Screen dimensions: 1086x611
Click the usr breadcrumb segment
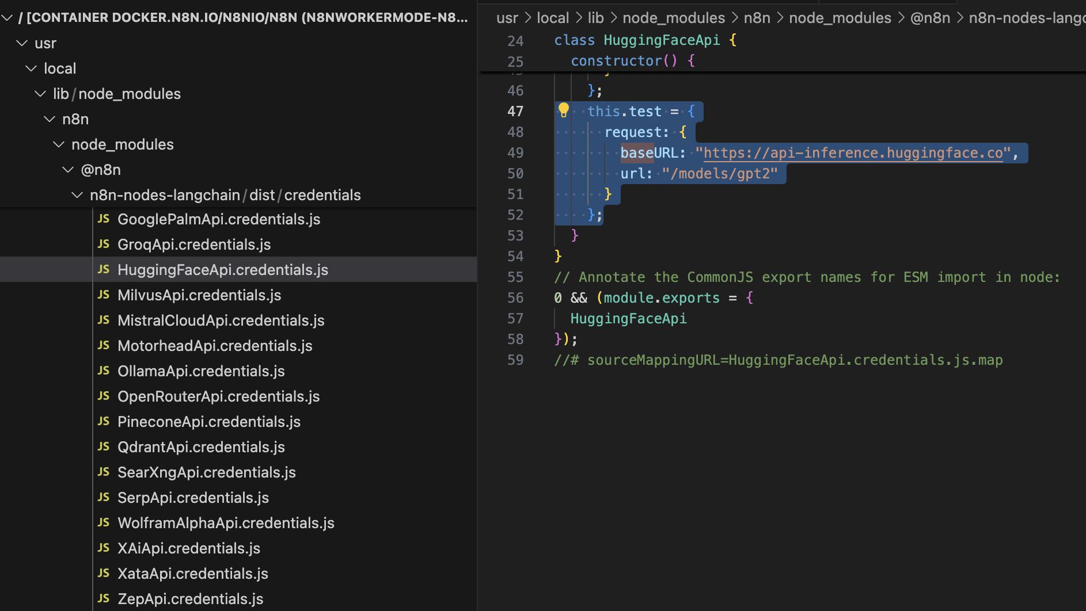click(507, 18)
